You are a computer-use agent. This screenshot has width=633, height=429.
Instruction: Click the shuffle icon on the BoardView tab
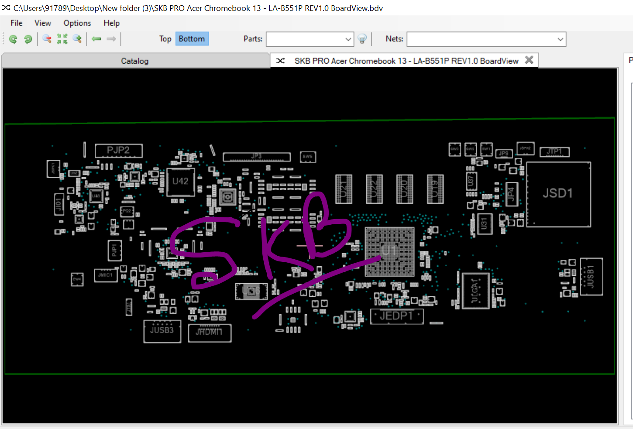281,61
